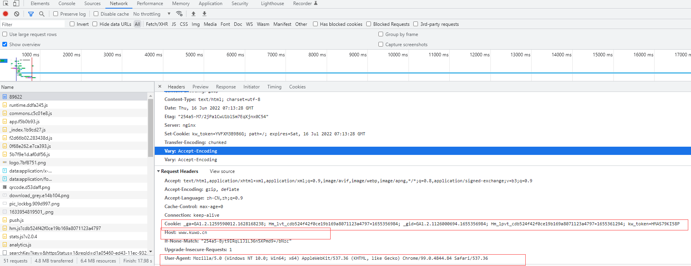Import HAR file with upload arrow
Viewport: 691px width, 266px height.
point(193,14)
